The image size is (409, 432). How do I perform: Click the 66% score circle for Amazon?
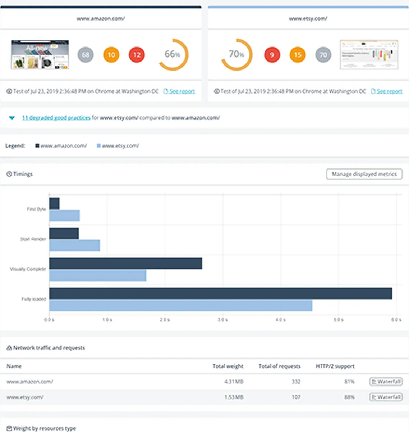[x=173, y=55]
